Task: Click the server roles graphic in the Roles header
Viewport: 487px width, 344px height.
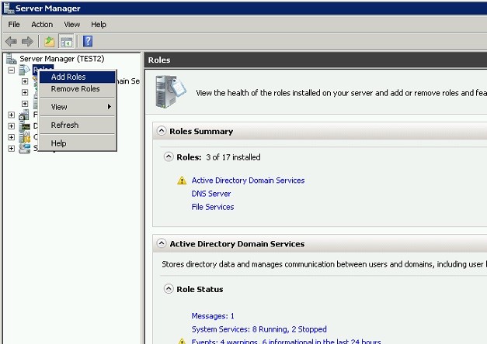Action: (170, 91)
